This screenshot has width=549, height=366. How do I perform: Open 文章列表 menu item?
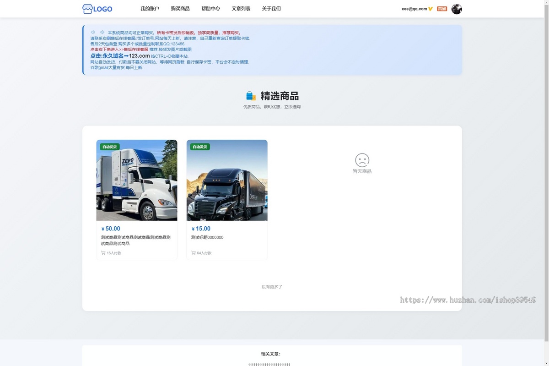coord(241,9)
